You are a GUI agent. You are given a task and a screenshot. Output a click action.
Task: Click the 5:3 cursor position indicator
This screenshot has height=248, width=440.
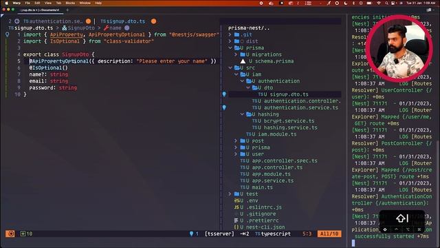pyautogui.click(x=307, y=234)
